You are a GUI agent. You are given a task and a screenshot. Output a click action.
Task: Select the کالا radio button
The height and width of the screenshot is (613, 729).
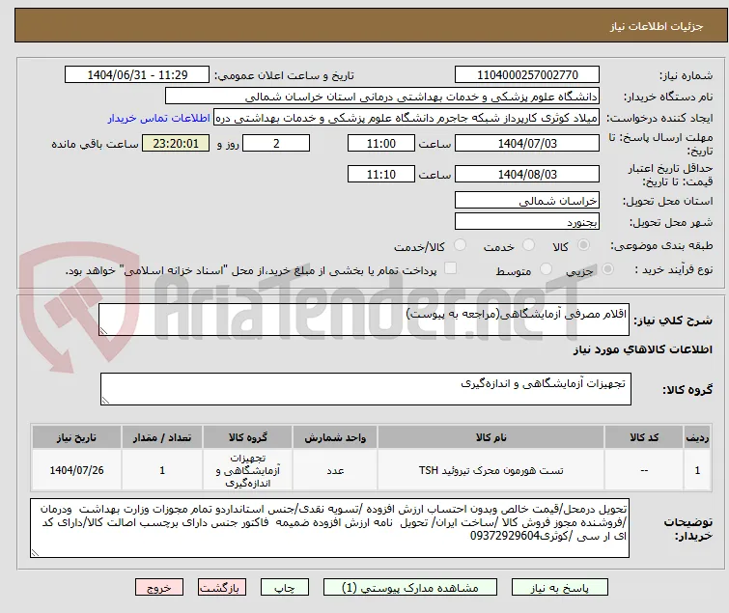click(583, 245)
